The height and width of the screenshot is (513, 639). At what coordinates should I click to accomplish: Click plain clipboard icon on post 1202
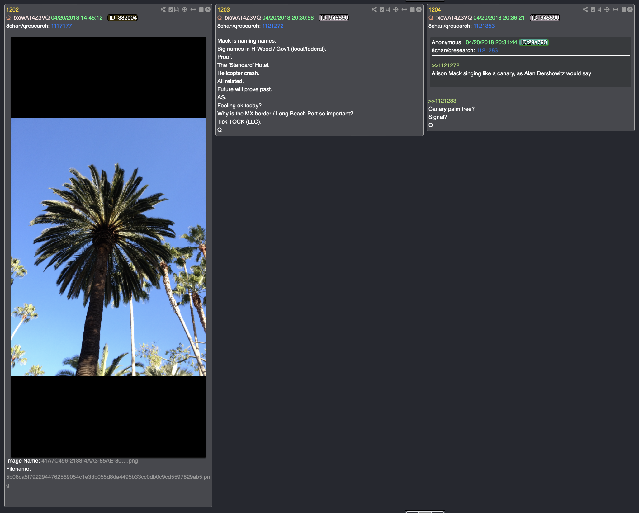coord(201,10)
